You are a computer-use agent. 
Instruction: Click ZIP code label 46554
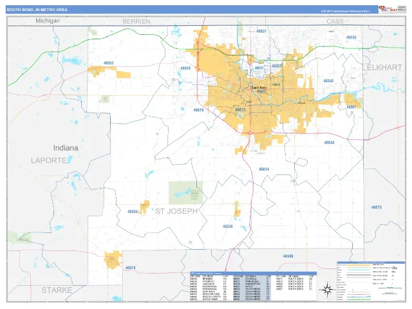click(133, 212)
